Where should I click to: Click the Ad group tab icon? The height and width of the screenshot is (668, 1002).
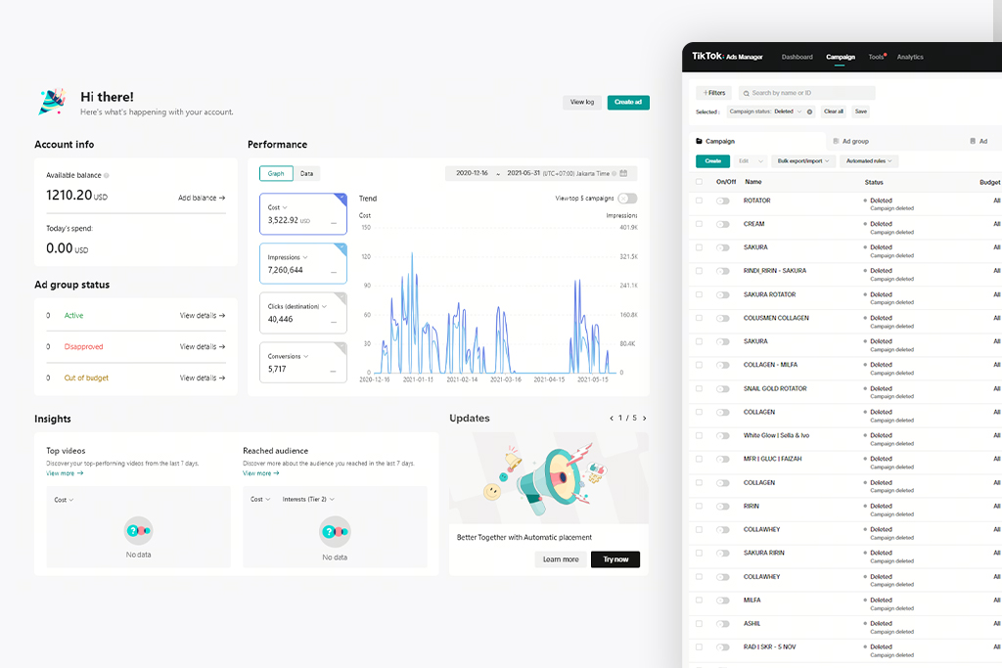tap(837, 141)
